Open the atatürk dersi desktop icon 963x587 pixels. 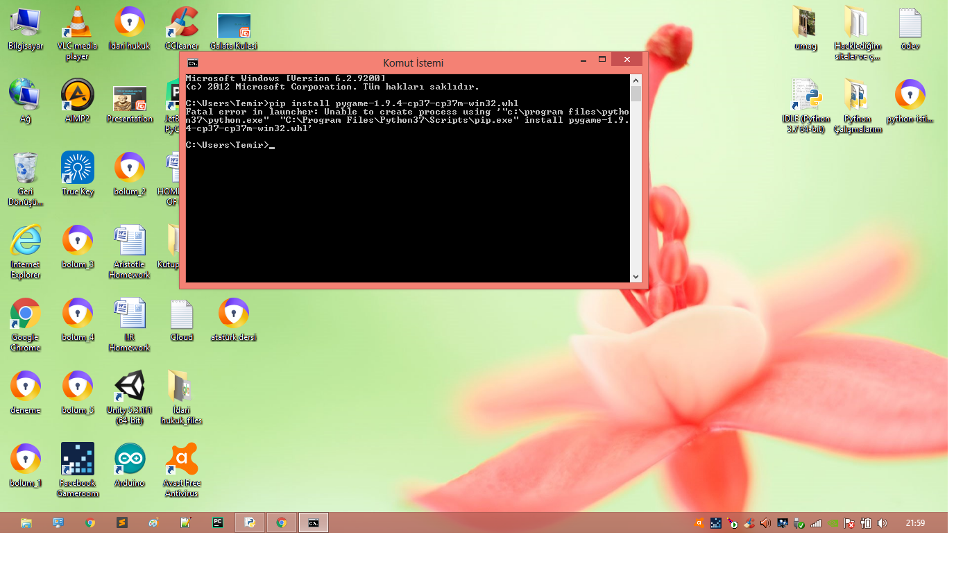[x=234, y=319]
